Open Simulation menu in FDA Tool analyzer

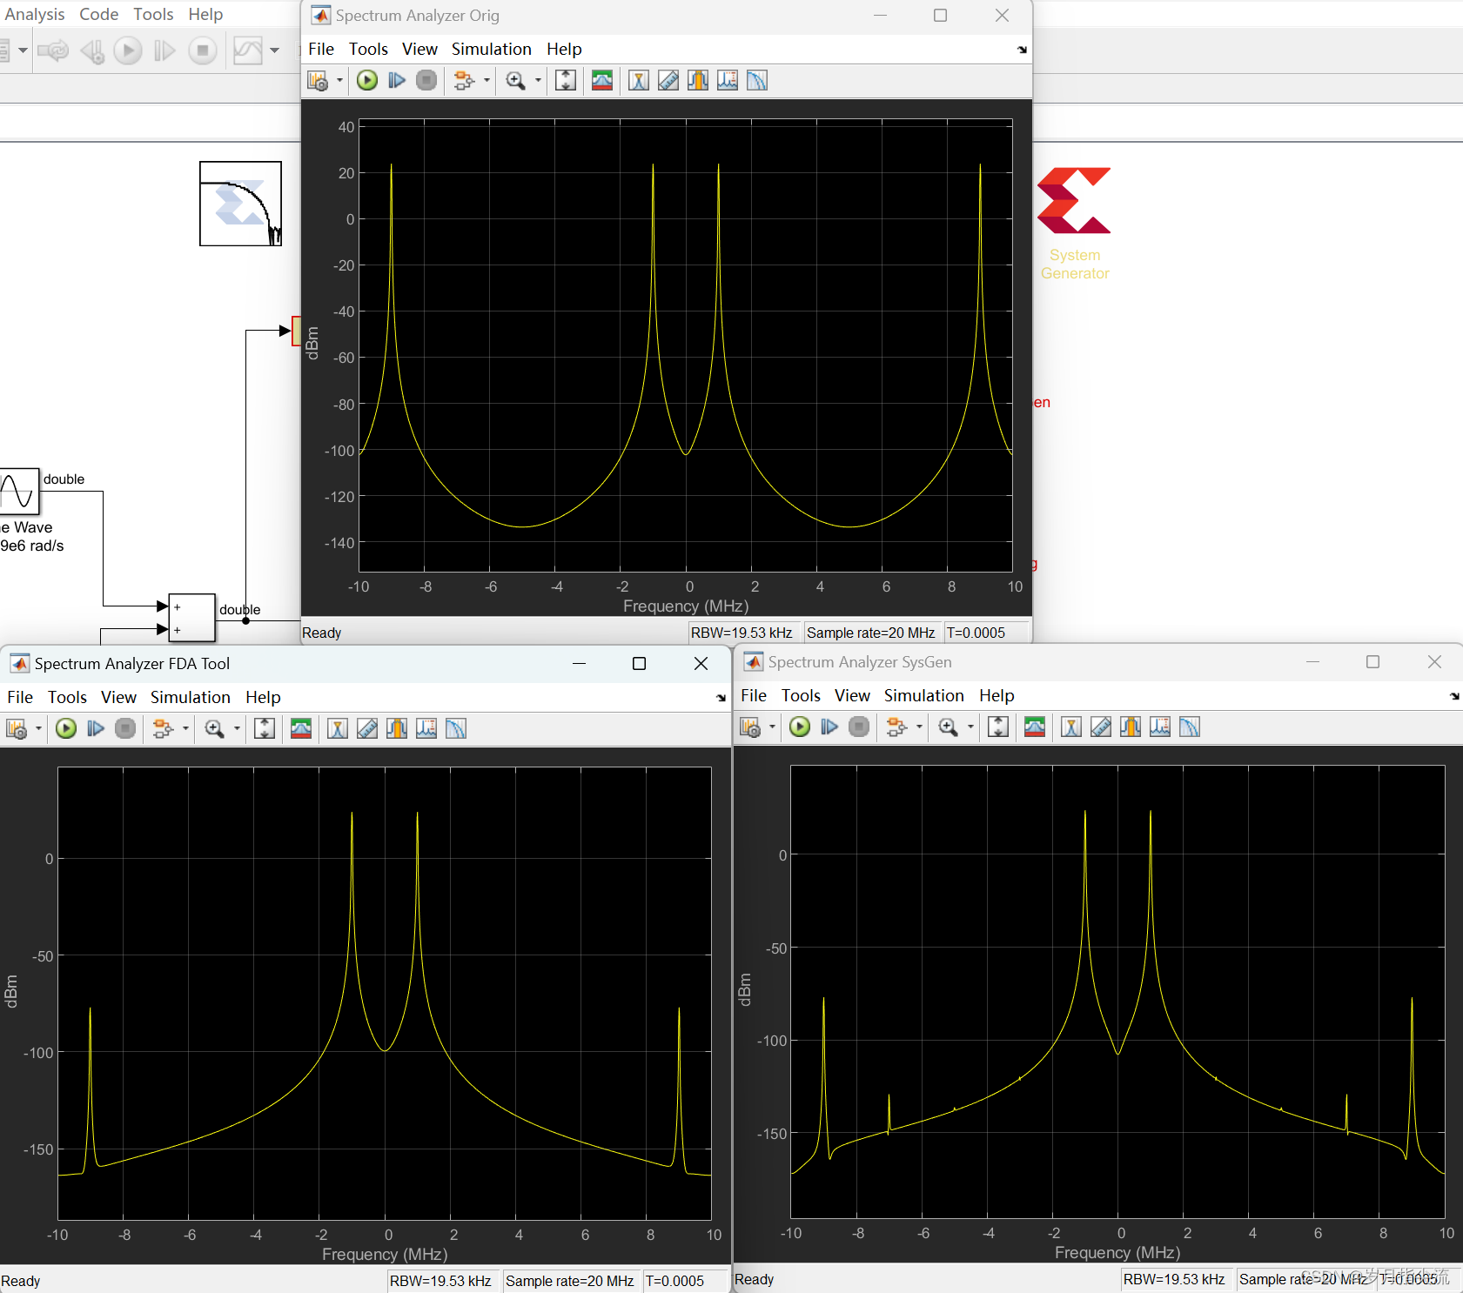click(x=190, y=698)
